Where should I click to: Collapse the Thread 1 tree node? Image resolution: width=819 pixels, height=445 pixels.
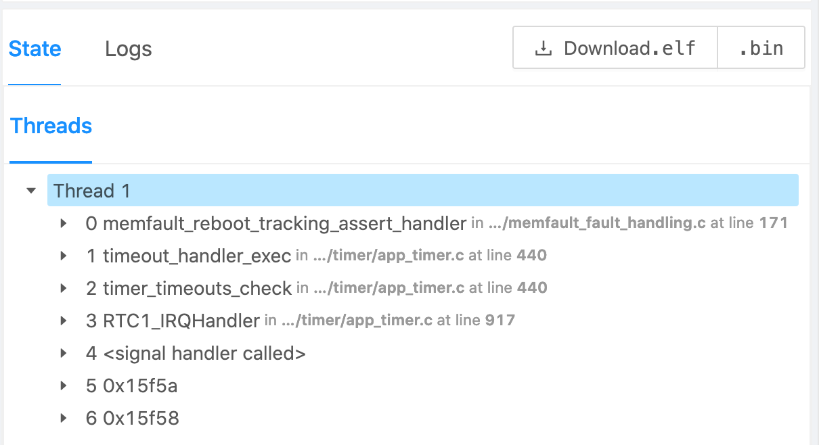30,191
